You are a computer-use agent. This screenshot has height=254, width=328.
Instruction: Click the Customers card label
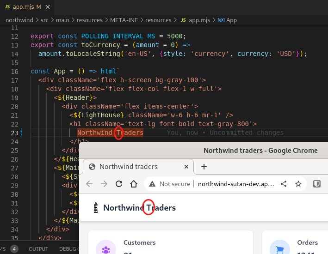(x=140, y=242)
